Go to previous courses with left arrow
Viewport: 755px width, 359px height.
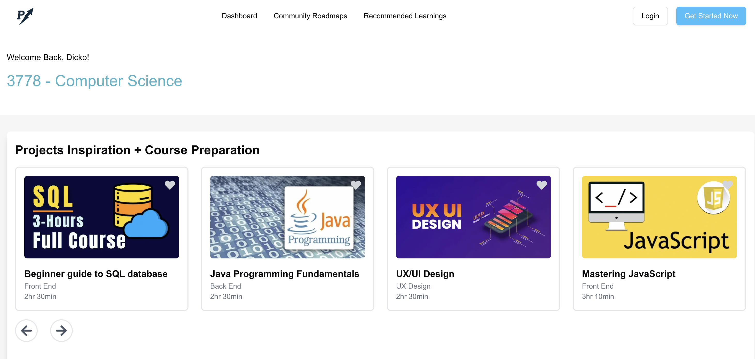tap(26, 330)
